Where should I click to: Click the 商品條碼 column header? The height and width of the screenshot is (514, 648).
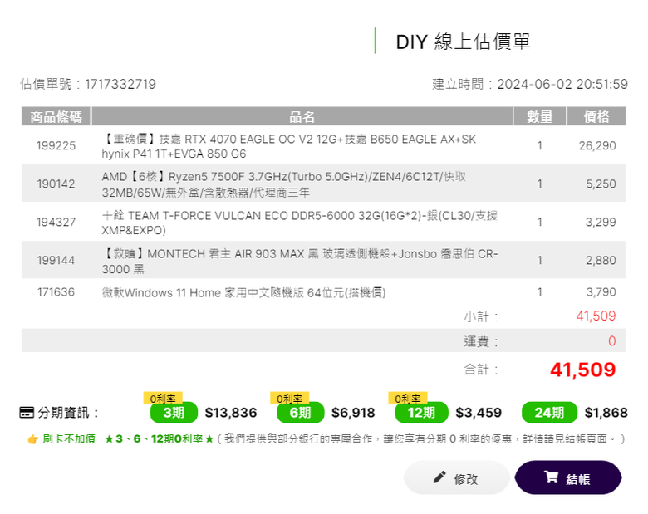coord(56,117)
